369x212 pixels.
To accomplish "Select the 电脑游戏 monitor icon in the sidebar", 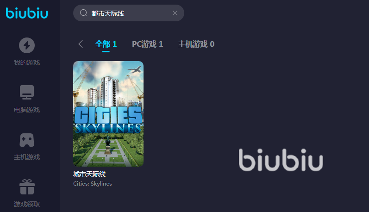I will (27, 92).
